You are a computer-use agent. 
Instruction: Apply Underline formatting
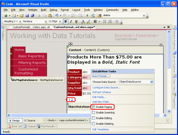pos(76,21)
